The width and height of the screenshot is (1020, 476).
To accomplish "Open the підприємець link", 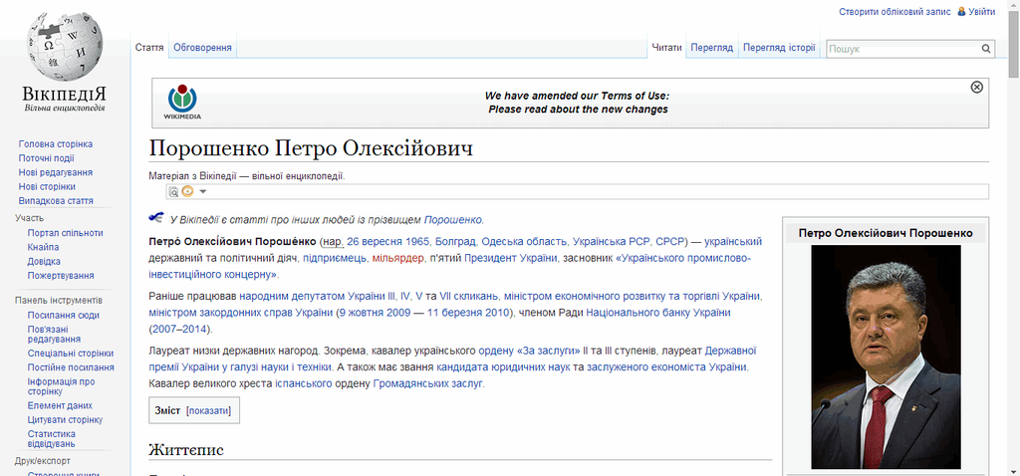I will [x=335, y=258].
